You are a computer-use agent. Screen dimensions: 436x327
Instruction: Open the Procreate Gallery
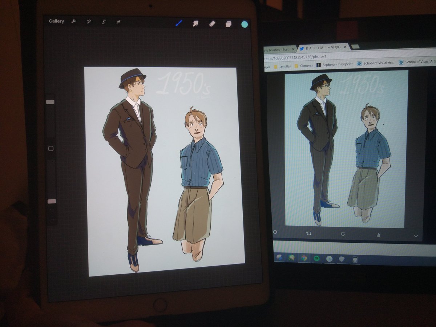[x=56, y=21]
